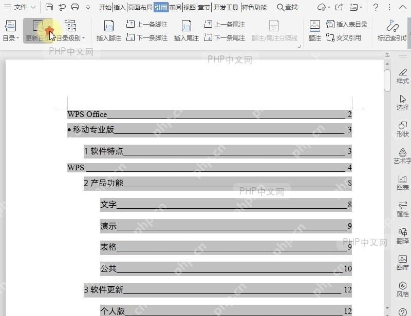Viewport: 411px width, 316px height.
Task: Go to 上一条脚注
Action: click(x=147, y=24)
